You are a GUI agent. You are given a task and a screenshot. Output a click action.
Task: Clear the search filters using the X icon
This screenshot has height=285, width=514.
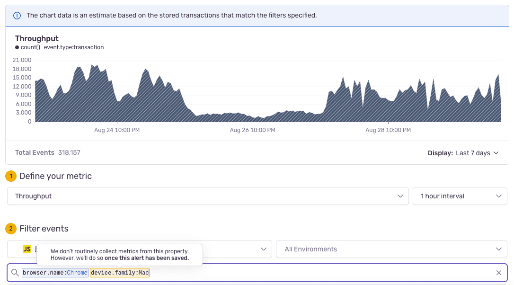click(498, 272)
